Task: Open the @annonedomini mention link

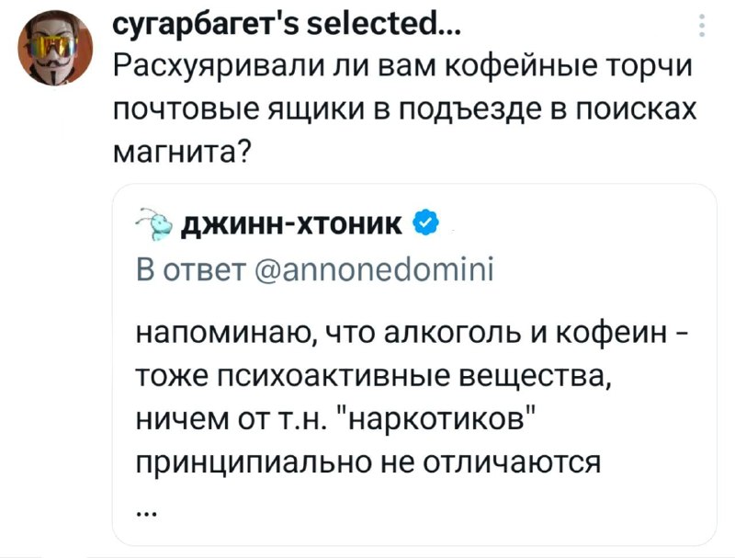Action: pyautogui.click(x=373, y=270)
